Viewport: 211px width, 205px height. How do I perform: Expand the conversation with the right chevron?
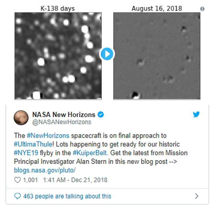tap(197, 196)
